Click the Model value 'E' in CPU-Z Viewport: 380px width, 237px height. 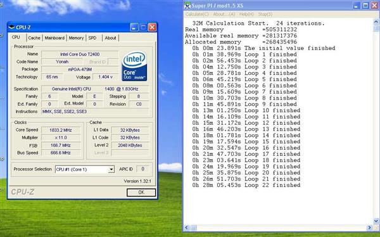[x=94, y=96]
